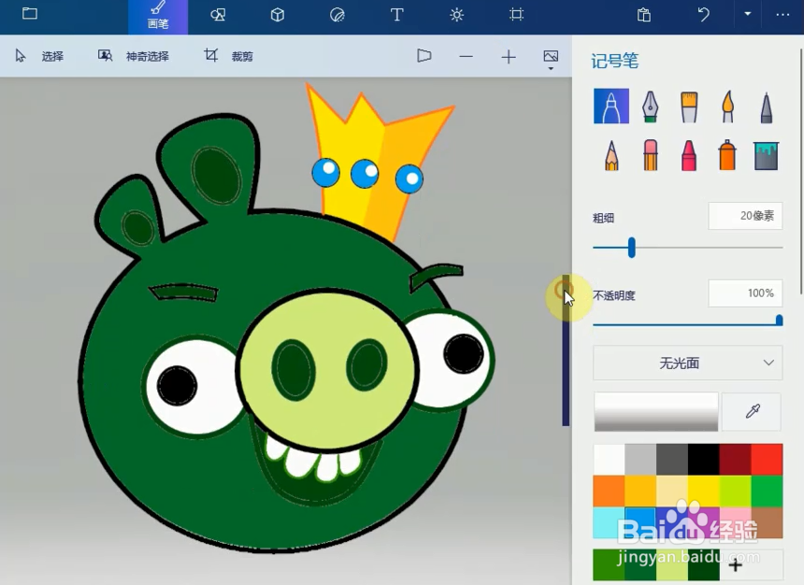This screenshot has width=804, height=585.
Task: Choose the green color swatch
Action: click(x=768, y=492)
